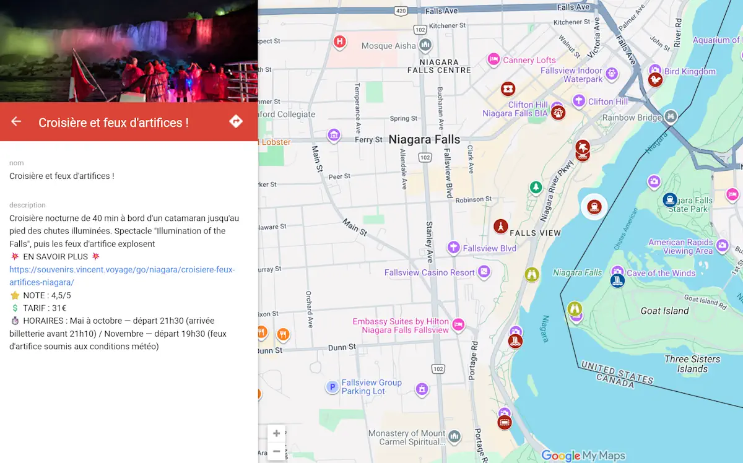Screen dimensions: 743x463
Task: Click the back arrow in the red header
Action: 16,122
